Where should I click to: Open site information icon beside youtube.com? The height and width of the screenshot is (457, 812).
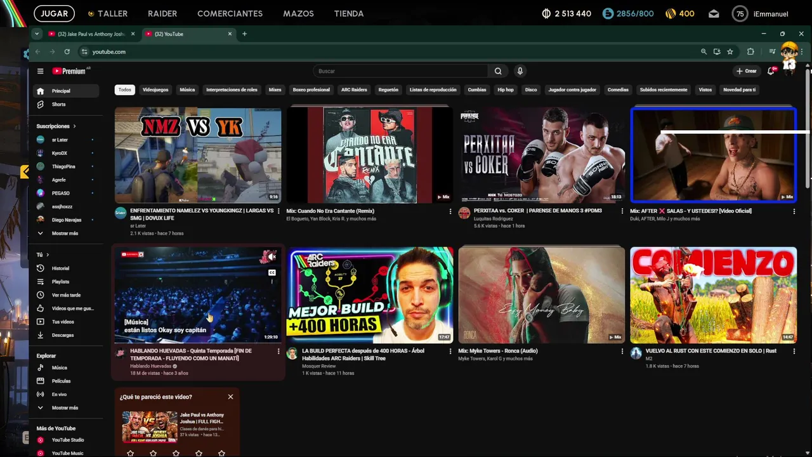84,51
